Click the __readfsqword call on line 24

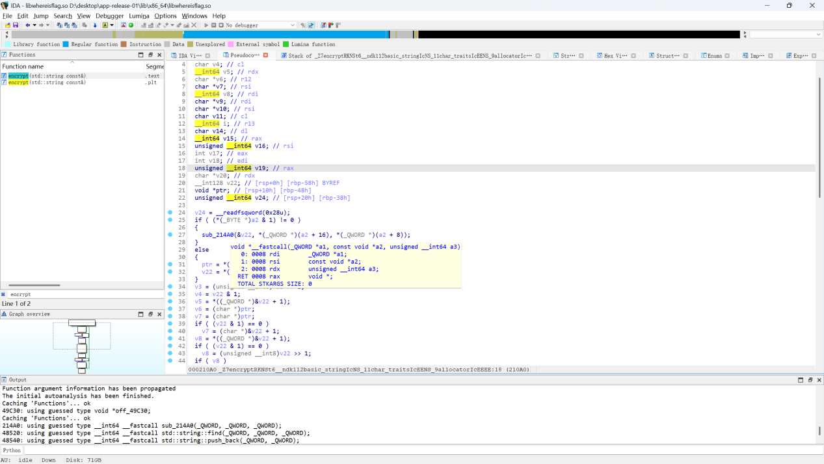click(x=238, y=213)
